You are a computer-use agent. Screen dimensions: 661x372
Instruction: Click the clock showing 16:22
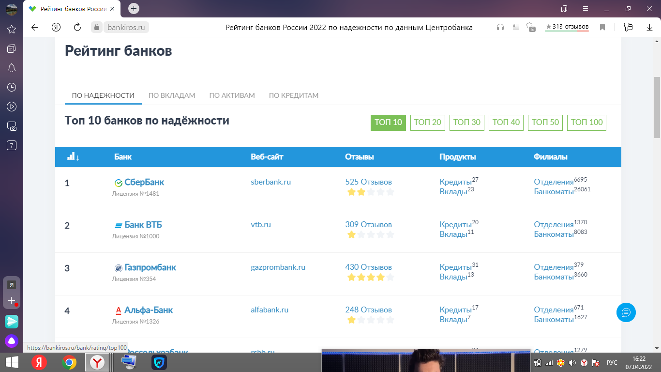(x=639, y=359)
